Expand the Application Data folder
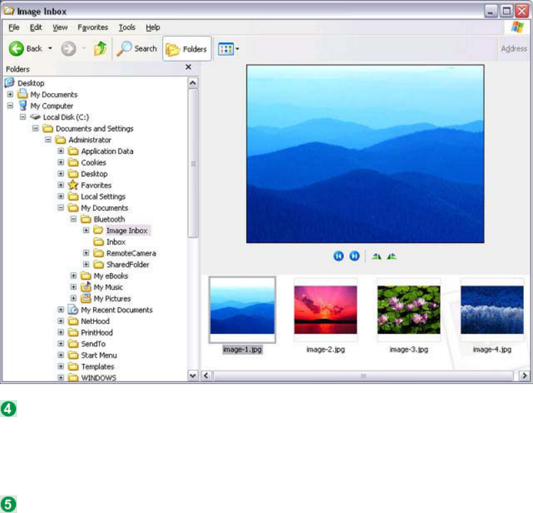The height and width of the screenshot is (513, 533). click(61, 151)
